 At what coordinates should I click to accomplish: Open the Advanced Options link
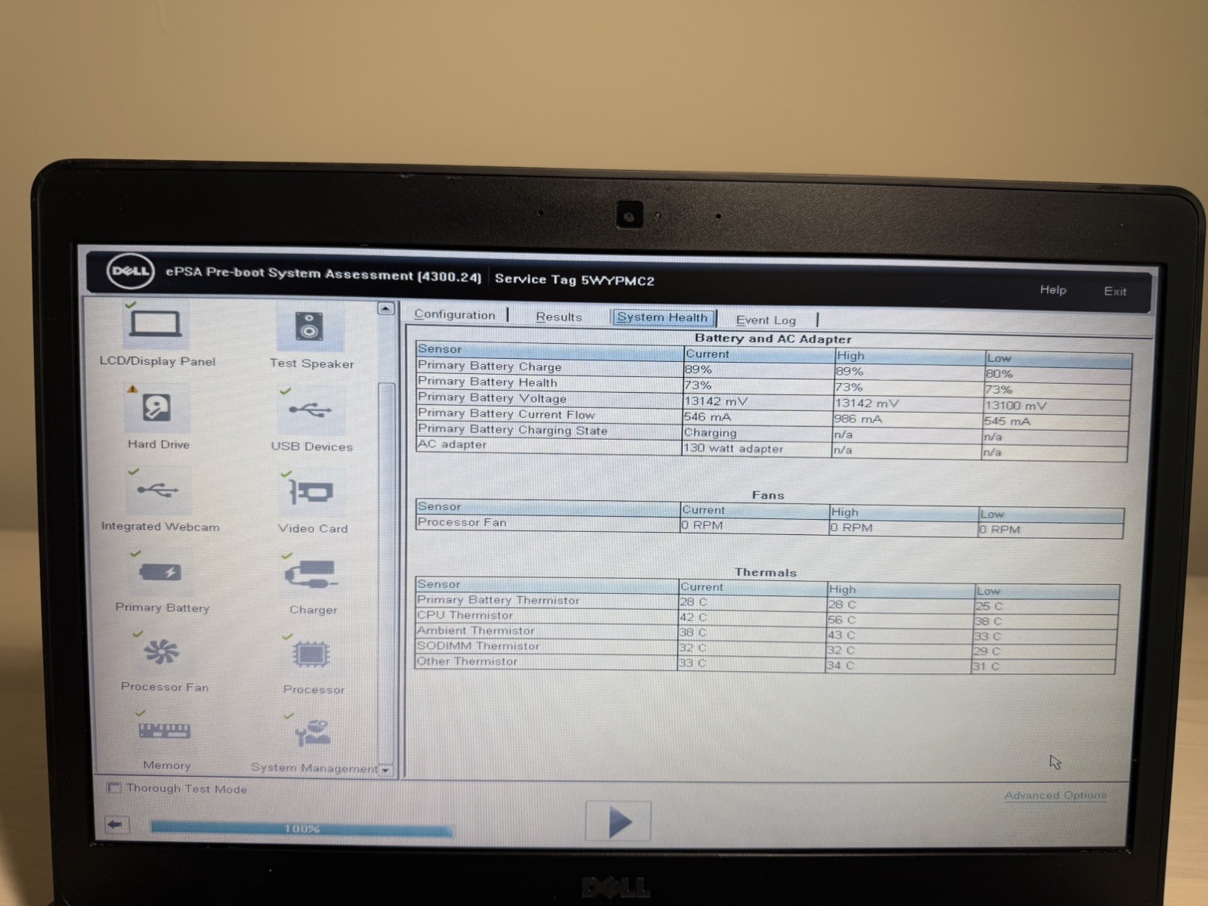tap(1055, 795)
